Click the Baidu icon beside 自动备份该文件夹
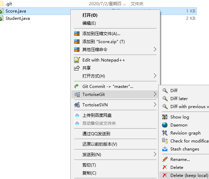This screenshot has width=209, height=179. [77, 123]
